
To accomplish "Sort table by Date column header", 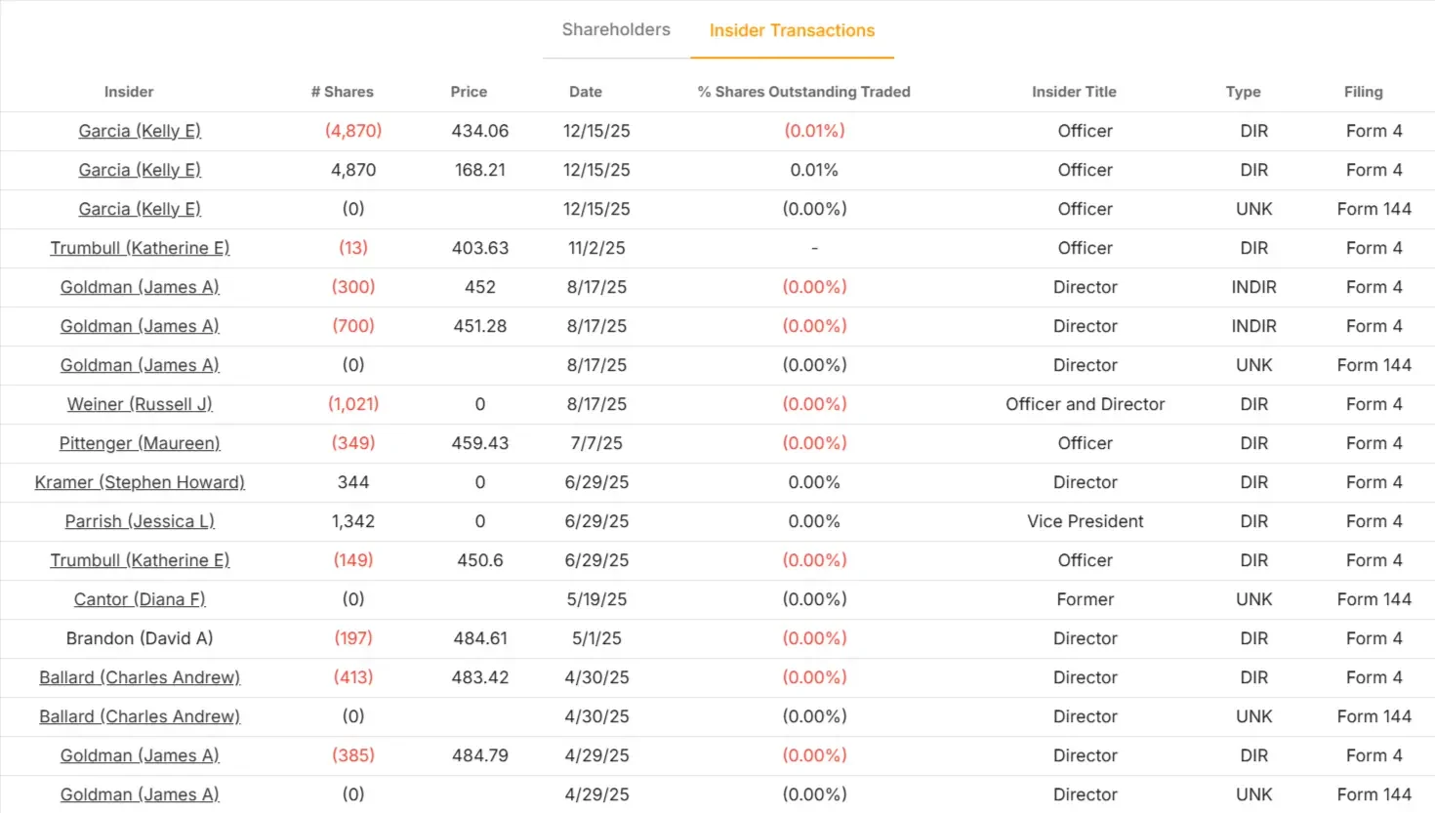I will (586, 92).
